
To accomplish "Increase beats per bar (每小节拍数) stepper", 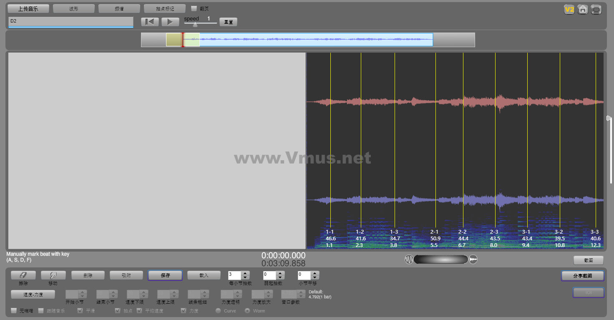I will coord(245,273).
